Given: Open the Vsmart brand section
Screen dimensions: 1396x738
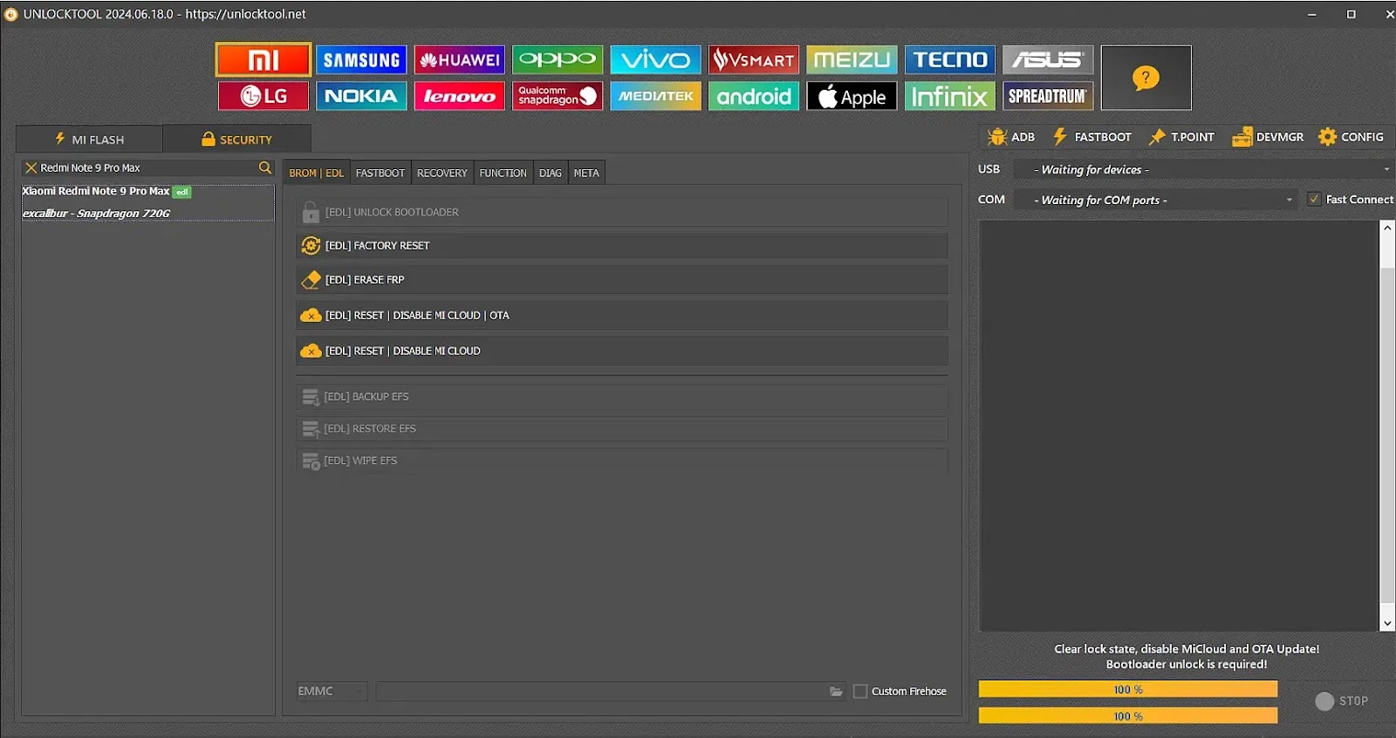Looking at the screenshot, I should click(x=754, y=59).
